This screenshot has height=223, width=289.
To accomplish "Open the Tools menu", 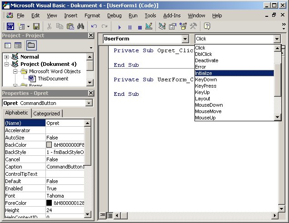I will coord(150,15).
